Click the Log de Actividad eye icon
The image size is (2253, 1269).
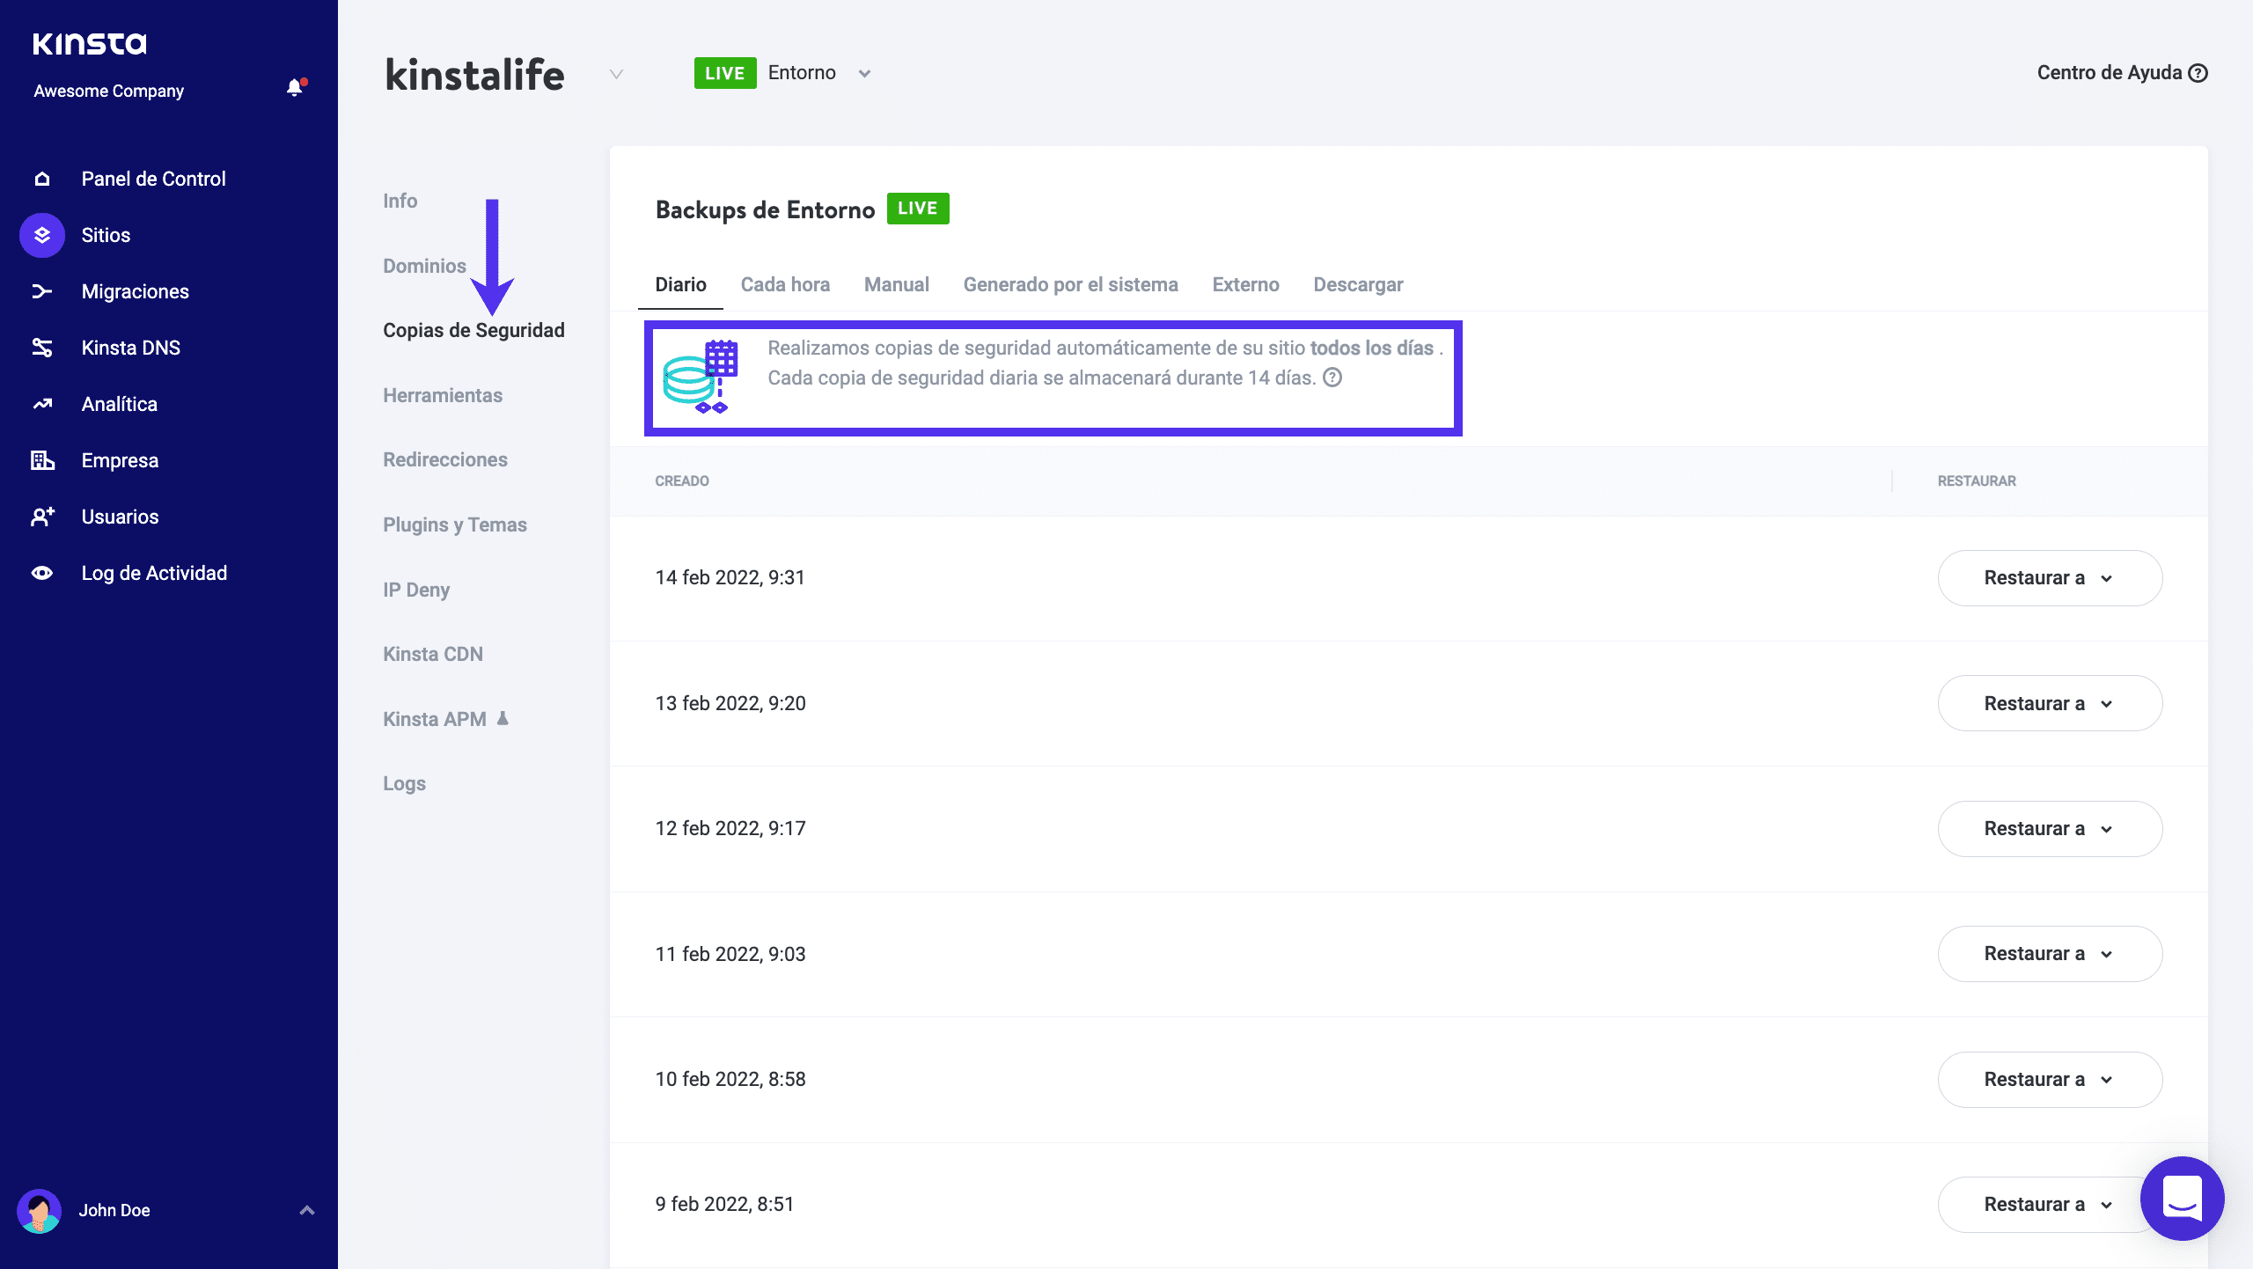point(42,573)
